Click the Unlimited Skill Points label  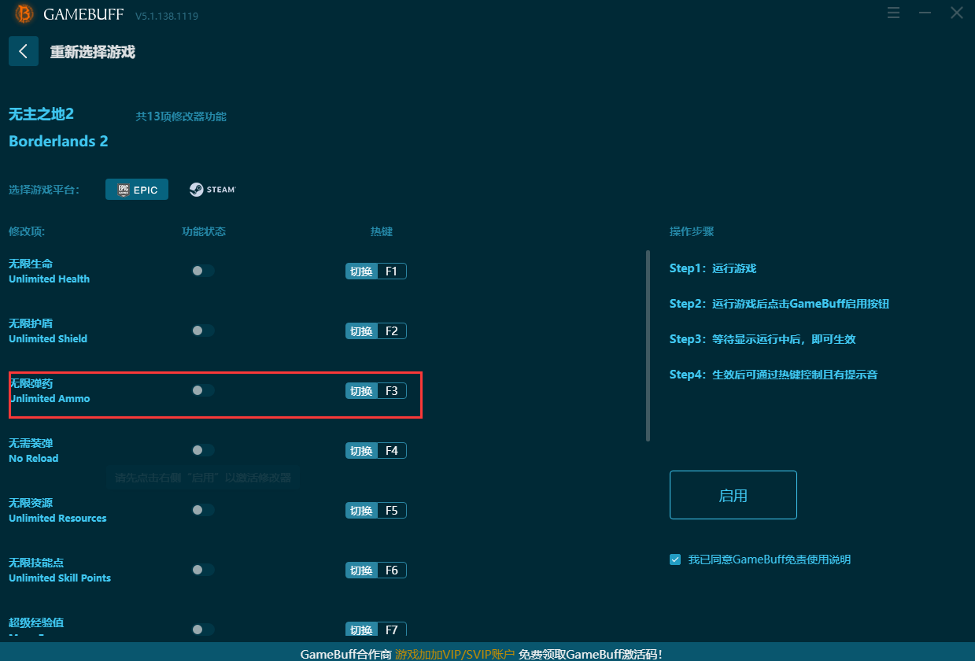(x=60, y=578)
